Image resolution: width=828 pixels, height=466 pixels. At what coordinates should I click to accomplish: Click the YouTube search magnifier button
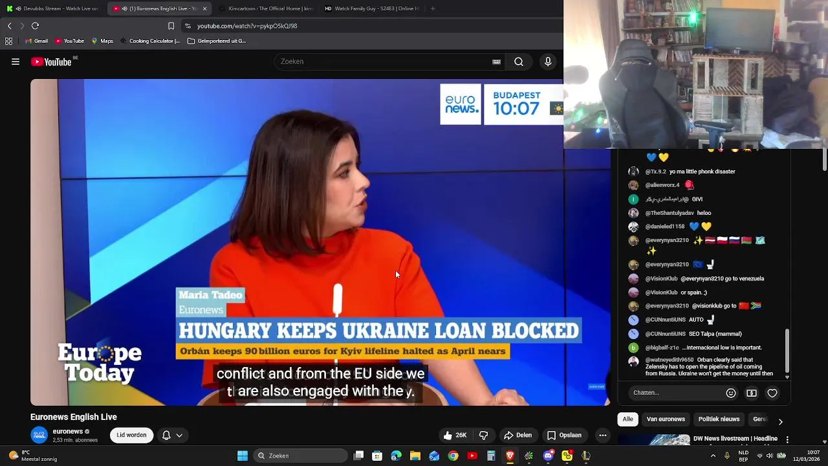click(519, 61)
